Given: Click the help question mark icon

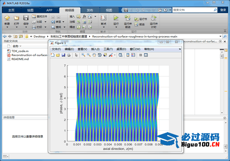Looking at the screenshot, I should tap(165, 10).
